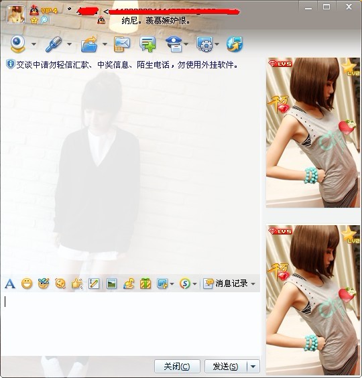Expand the search S icon dropdown arrow
This screenshot has width=362, height=378.
click(195, 284)
